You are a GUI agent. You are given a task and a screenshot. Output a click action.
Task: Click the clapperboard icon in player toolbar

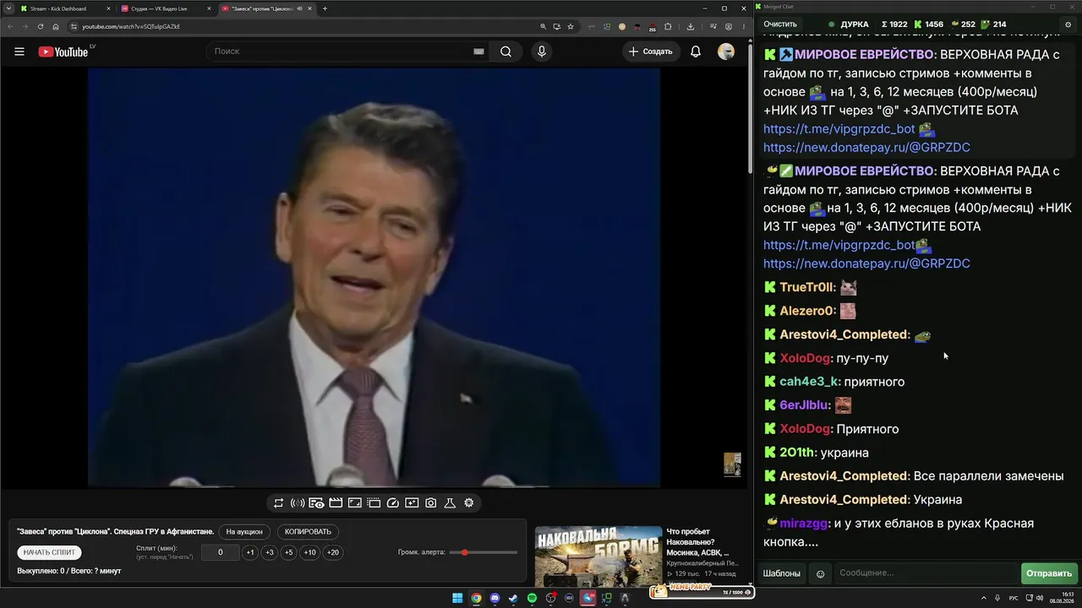click(x=336, y=502)
